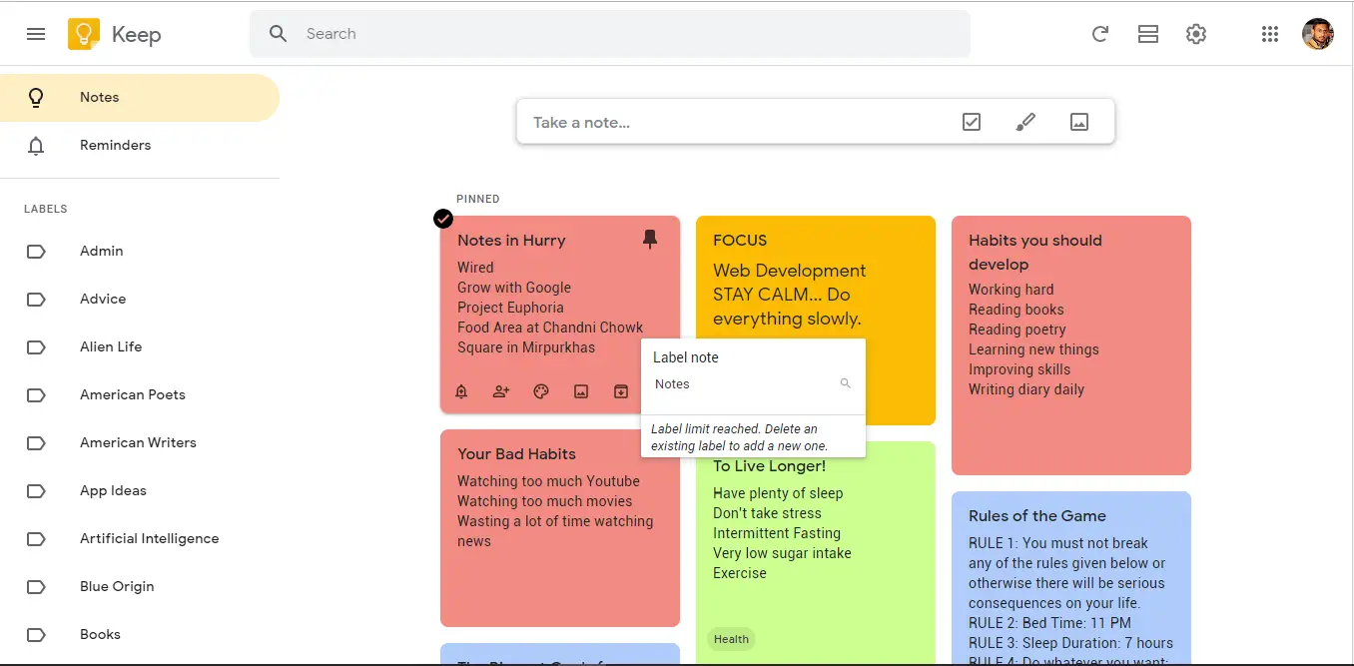Screen dimensions: 1354x666
Task: Add an image to Notes in Hurry note
Action: [581, 391]
